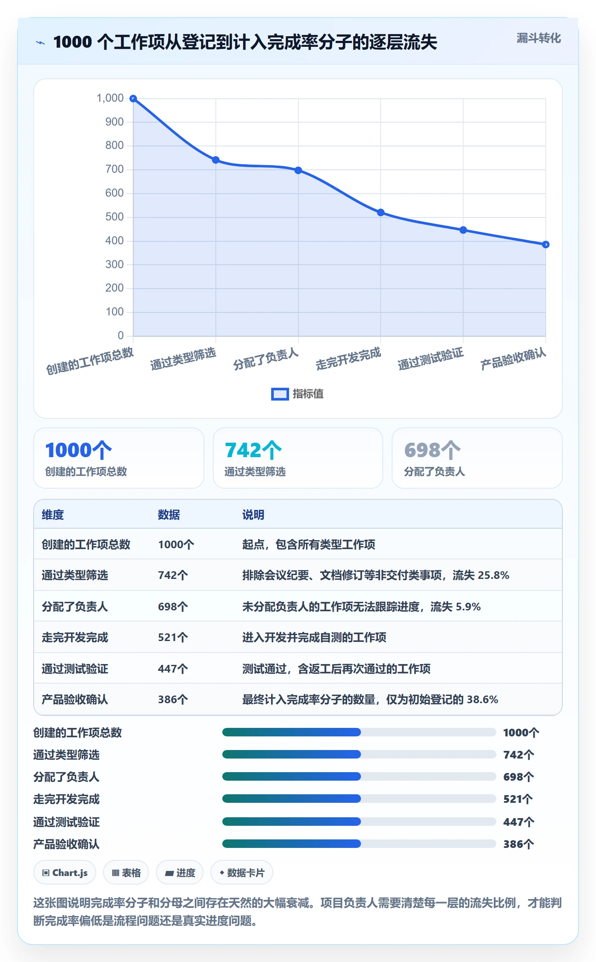This screenshot has height=962, width=596.
Task: Select the 表格 tag label
Action: (131, 873)
